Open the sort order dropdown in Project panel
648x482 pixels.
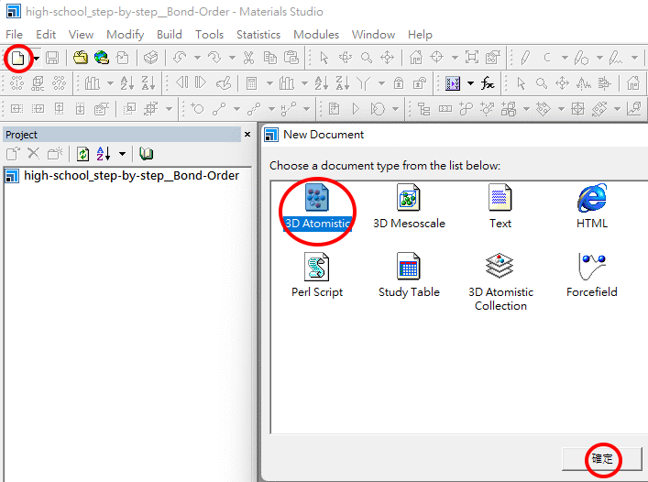point(122,154)
